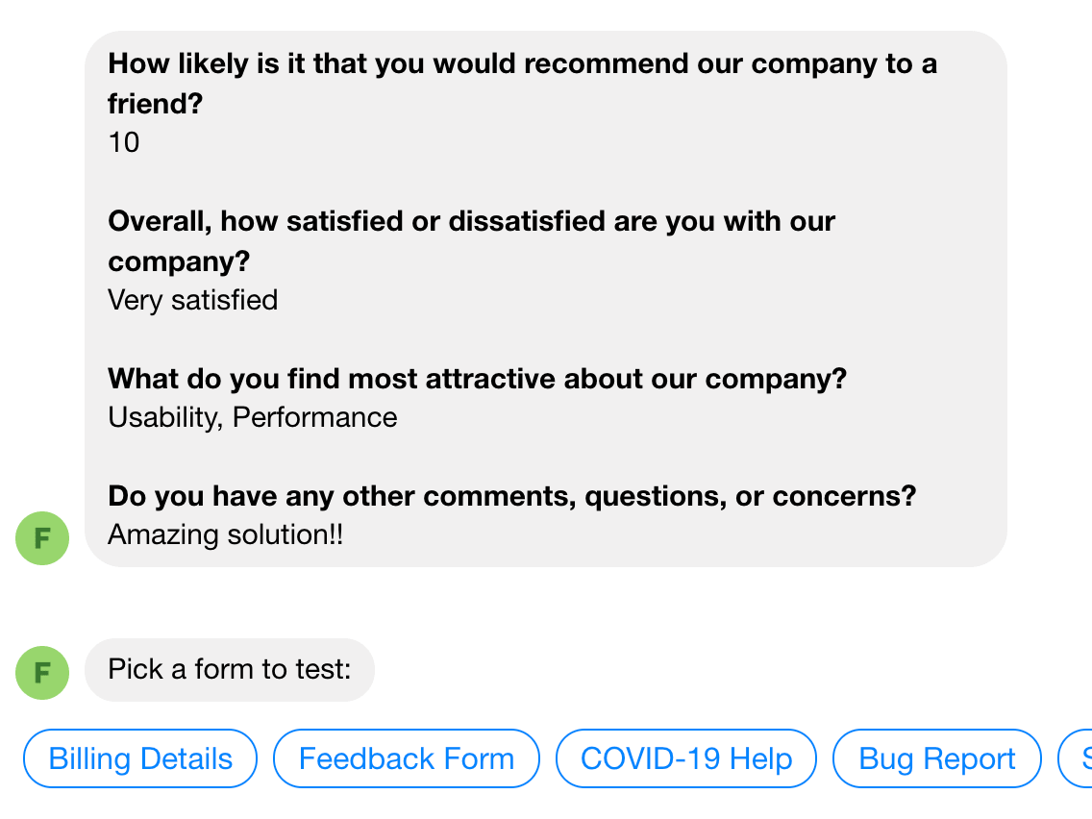Viewport: 1092px width, 819px height.
Task: Choose the Feedback Form quick reply
Action: pyautogui.click(x=407, y=759)
